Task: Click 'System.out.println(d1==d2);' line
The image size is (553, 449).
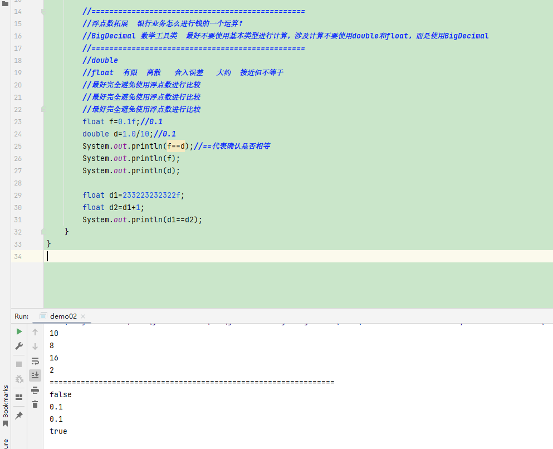Action: tap(142, 219)
